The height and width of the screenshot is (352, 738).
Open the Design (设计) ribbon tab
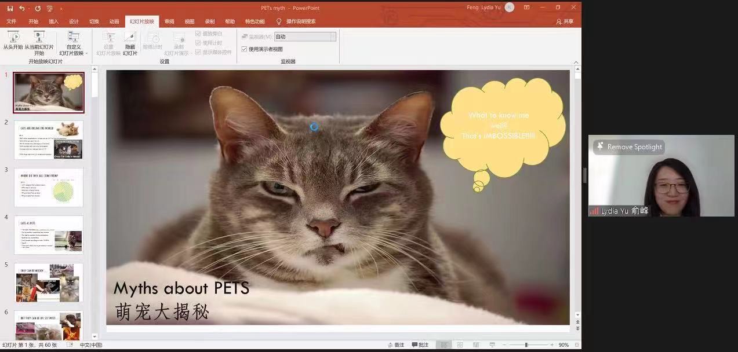pyautogui.click(x=74, y=21)
